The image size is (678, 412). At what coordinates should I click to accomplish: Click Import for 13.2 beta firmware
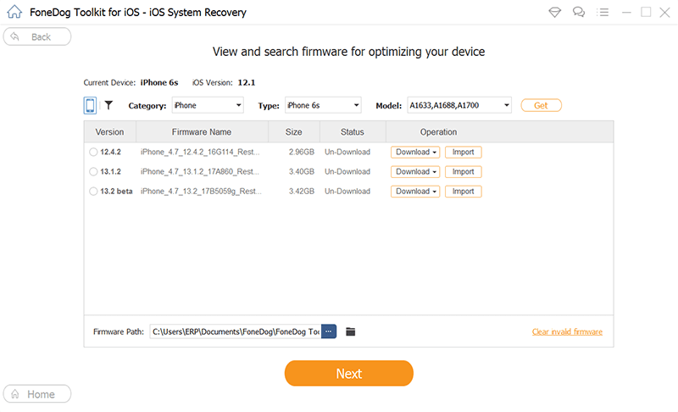tap(463, 191)
